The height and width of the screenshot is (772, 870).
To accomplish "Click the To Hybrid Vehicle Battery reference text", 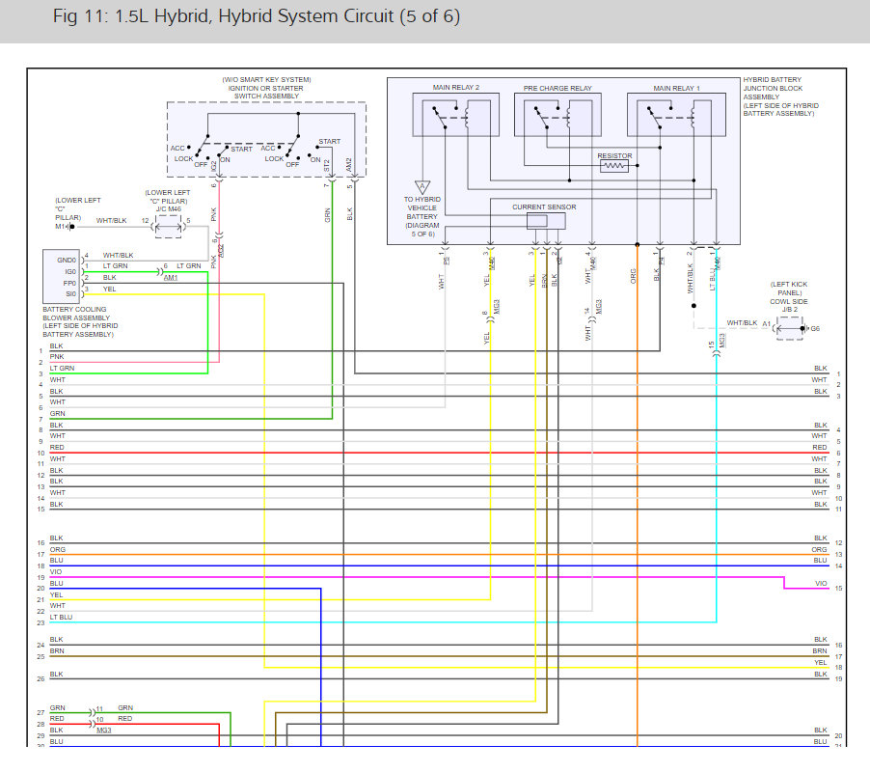I will (x=421, y=216).
